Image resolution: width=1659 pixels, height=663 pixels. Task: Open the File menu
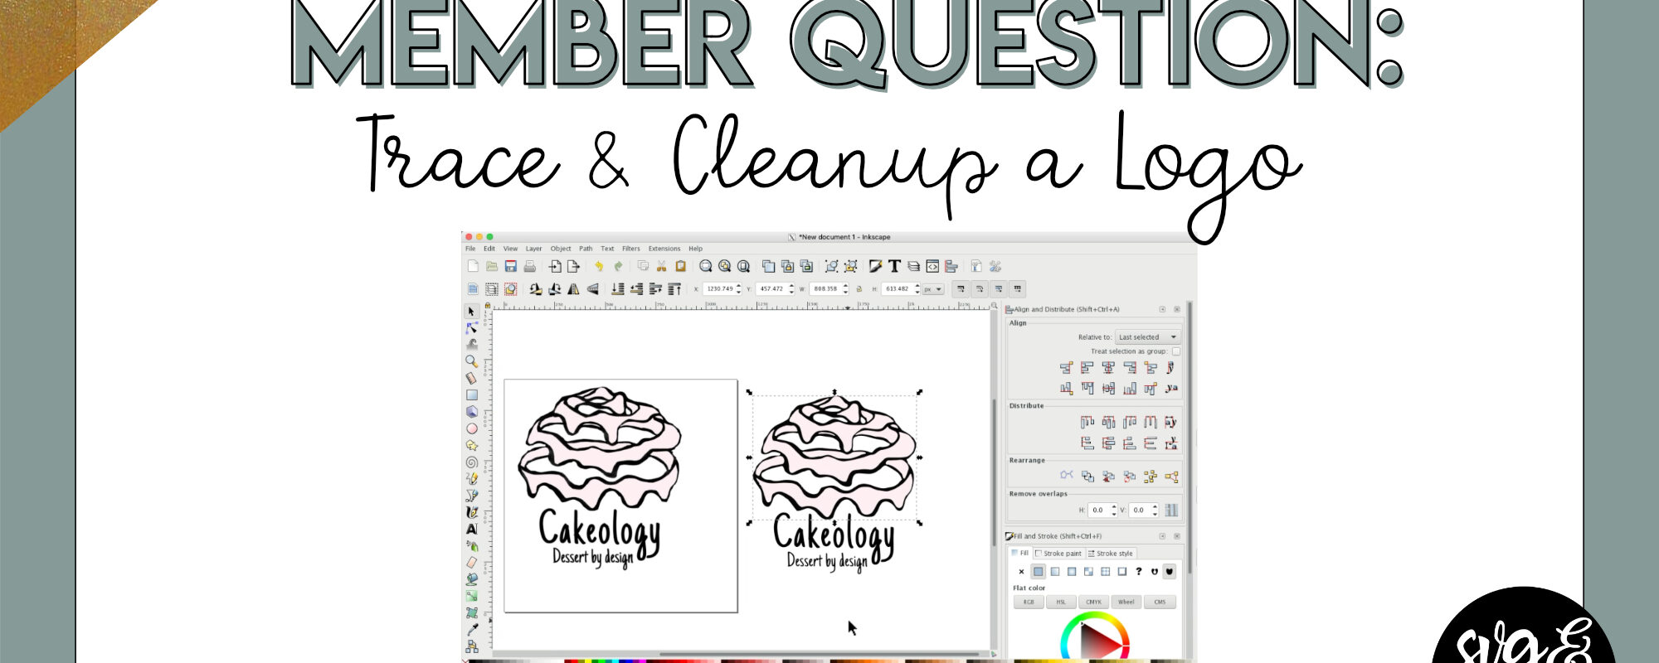(470, 249)
